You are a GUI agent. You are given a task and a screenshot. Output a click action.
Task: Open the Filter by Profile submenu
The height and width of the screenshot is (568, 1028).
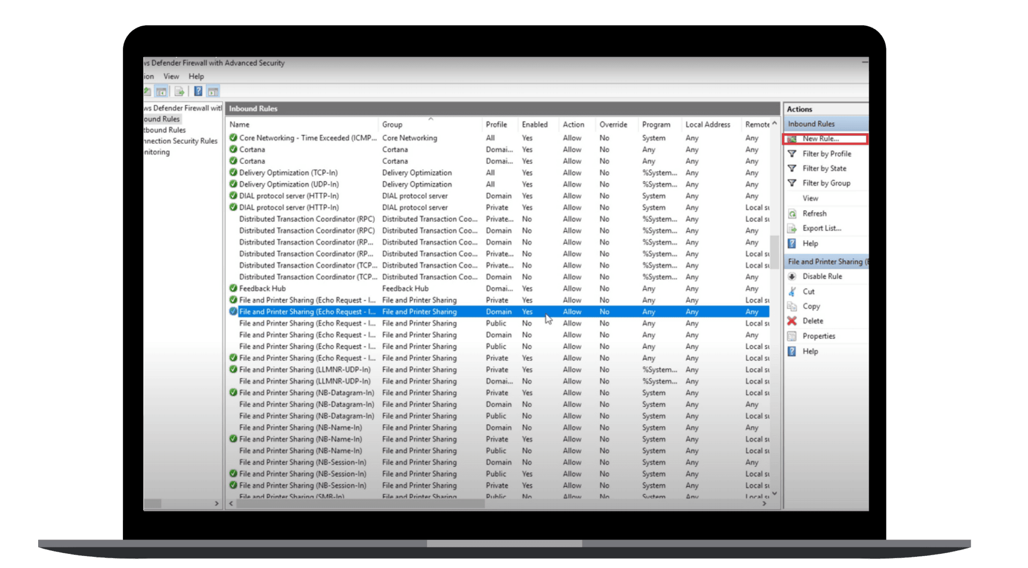pos(826,154)
